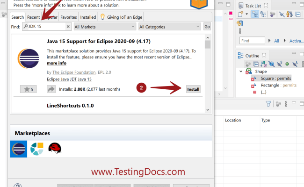This screenshot has width=304, height=187.
Task: Select Rectangle : permits in Outline
Action: coord(279,85)
